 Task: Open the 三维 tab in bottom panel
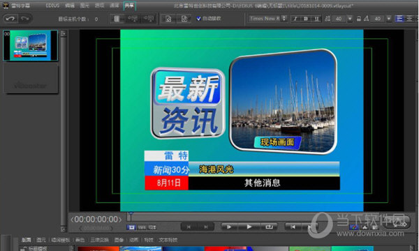[x=99, y=240]
